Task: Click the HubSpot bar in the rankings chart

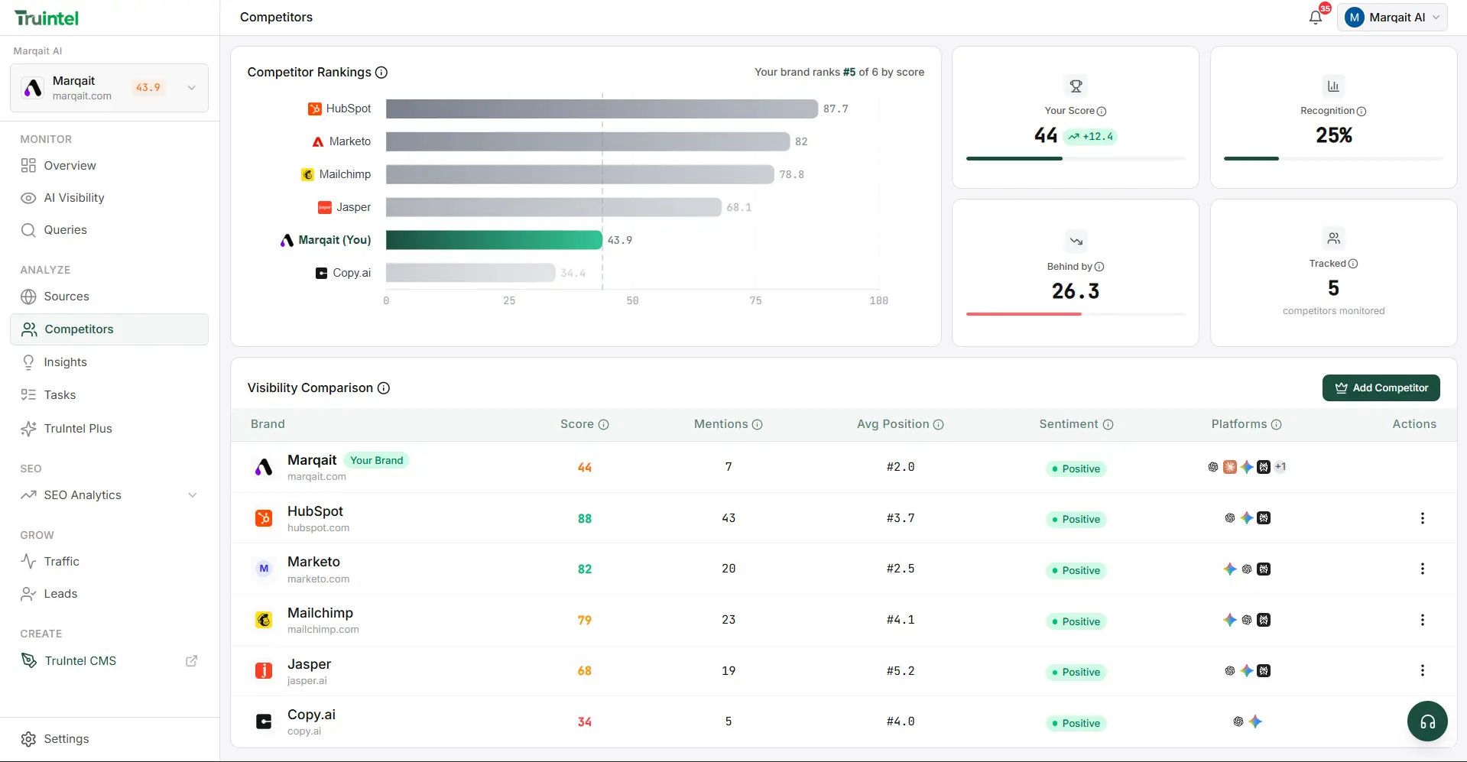Action: tap(602, 109)
